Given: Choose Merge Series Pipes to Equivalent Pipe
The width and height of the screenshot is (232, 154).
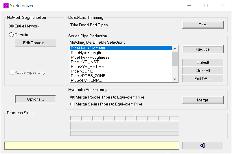Looking at the screenshot, I should (x=73, y=104).
